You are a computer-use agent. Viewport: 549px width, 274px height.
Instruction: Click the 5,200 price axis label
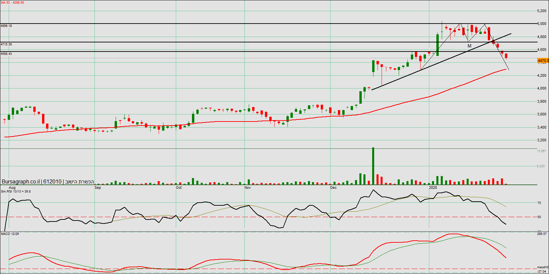[542, 11]
